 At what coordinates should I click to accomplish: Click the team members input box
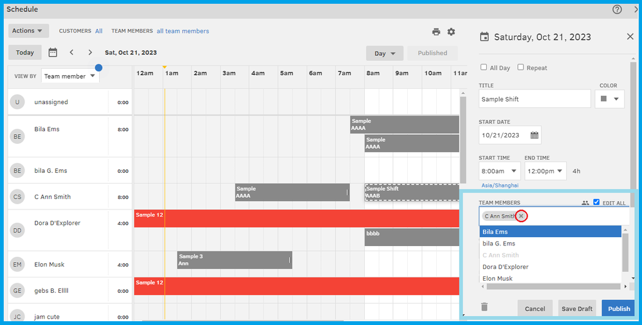tap(554, 216)
